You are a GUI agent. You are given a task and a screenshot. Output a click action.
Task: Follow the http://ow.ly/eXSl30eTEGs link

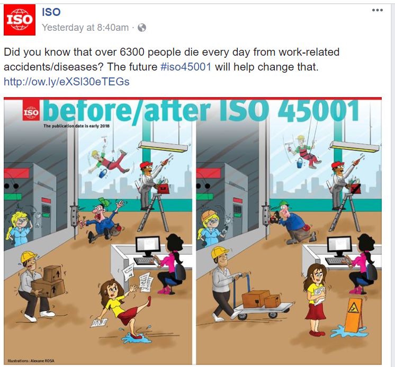[x=67, y=82]
